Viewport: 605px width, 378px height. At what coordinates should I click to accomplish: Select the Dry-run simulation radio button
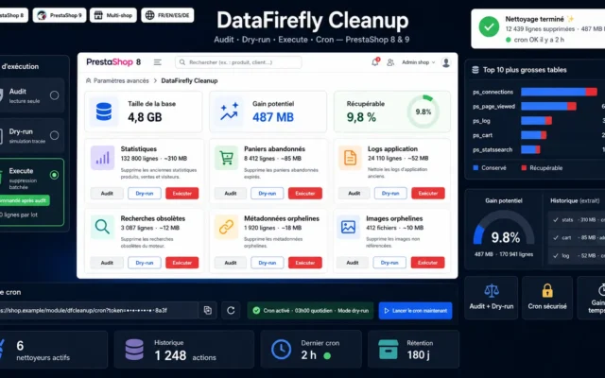(55, 135)
